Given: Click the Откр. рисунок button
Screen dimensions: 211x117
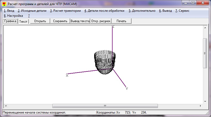Looking at the screenshot, I should click(101, 21).
